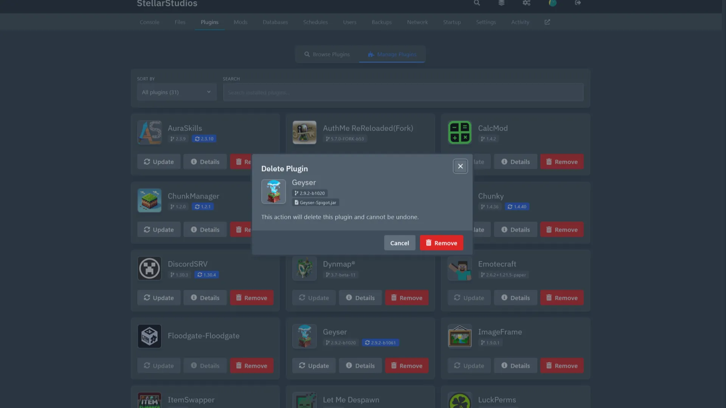
Task: Click AuraSkills update version 2.3.10 badge
Action: pos(204,139)
